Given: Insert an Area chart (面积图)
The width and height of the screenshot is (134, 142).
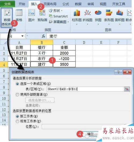Looking at the screenshot, I should [120, 17].
